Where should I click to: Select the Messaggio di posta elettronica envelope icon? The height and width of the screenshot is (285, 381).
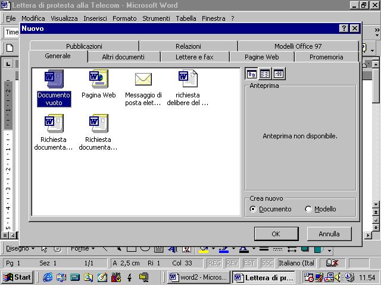tap(143, 79)
